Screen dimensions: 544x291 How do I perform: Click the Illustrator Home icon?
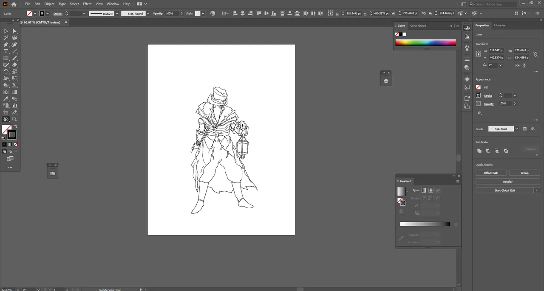click(x=14, y=4)
